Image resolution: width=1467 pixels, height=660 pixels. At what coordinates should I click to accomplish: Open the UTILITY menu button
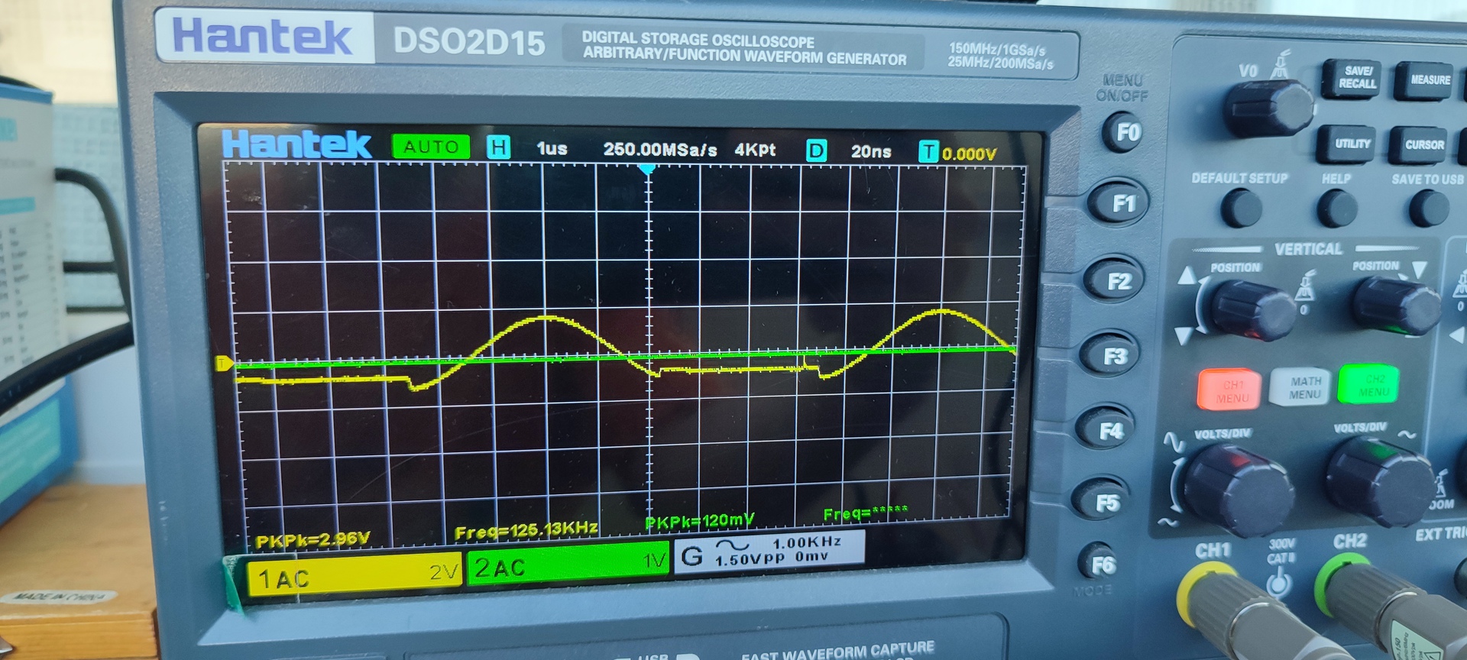(1347, 144)
